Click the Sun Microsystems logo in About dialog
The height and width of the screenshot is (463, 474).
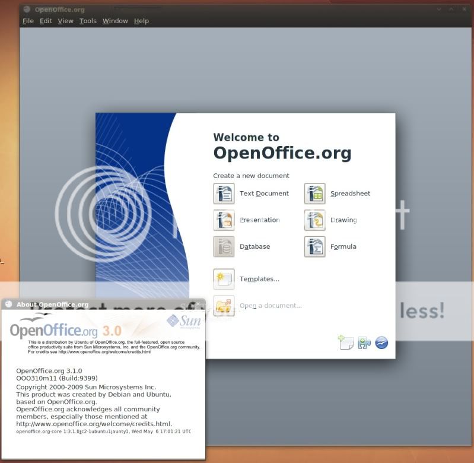184,322
